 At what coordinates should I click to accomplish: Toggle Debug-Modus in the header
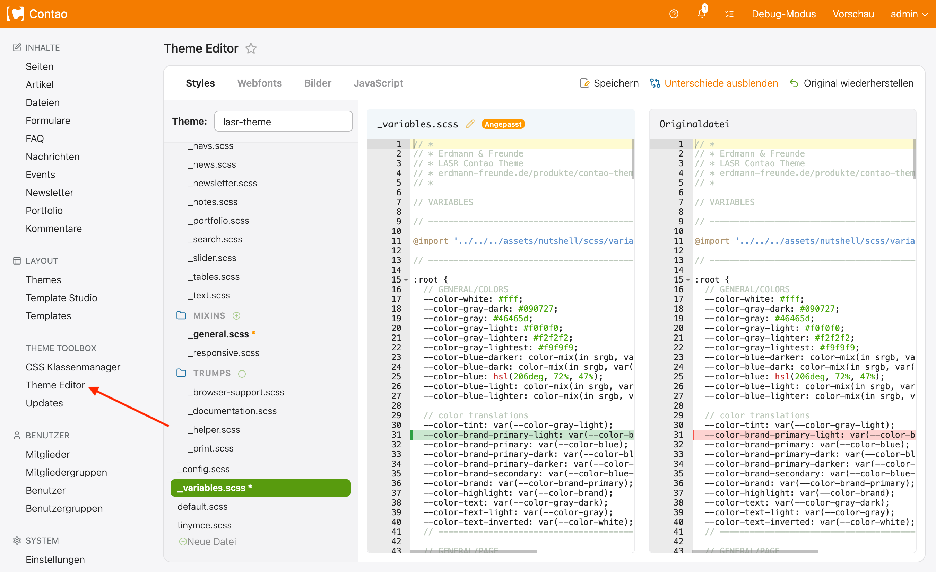pyautogui.click(x=784, y=14)
